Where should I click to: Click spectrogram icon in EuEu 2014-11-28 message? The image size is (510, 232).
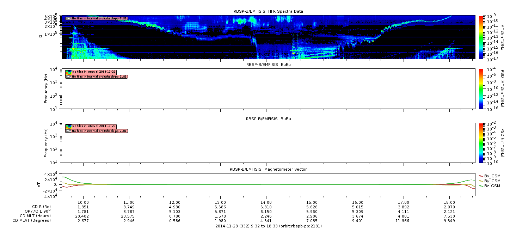pyautogui.click(x=68, y=72)
